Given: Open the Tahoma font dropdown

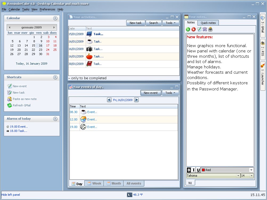Looking at the screenshot, I should 238,176.
